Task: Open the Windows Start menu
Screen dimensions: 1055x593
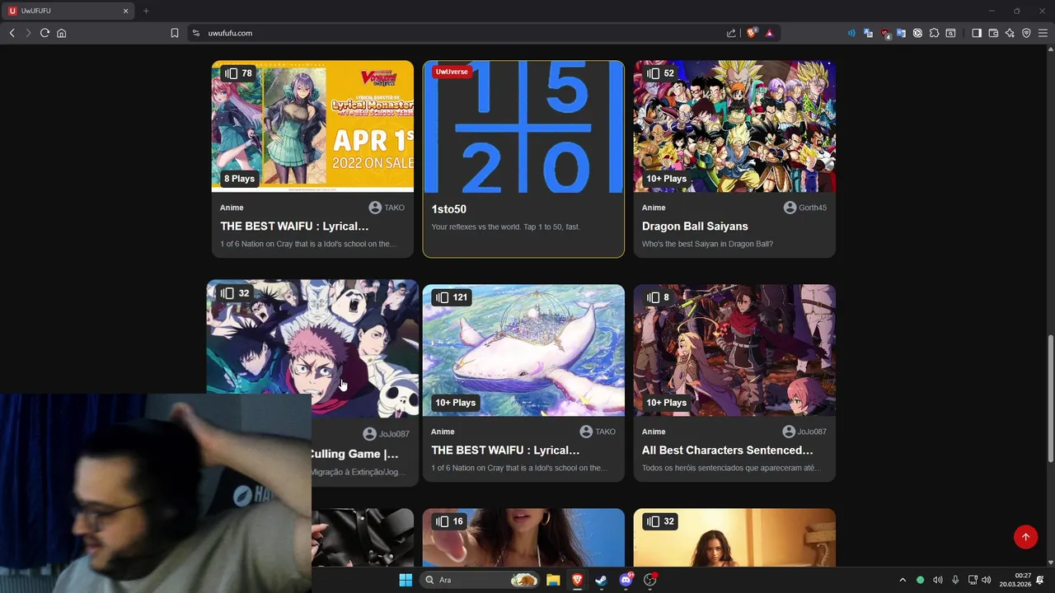Action: click(406, 580)
